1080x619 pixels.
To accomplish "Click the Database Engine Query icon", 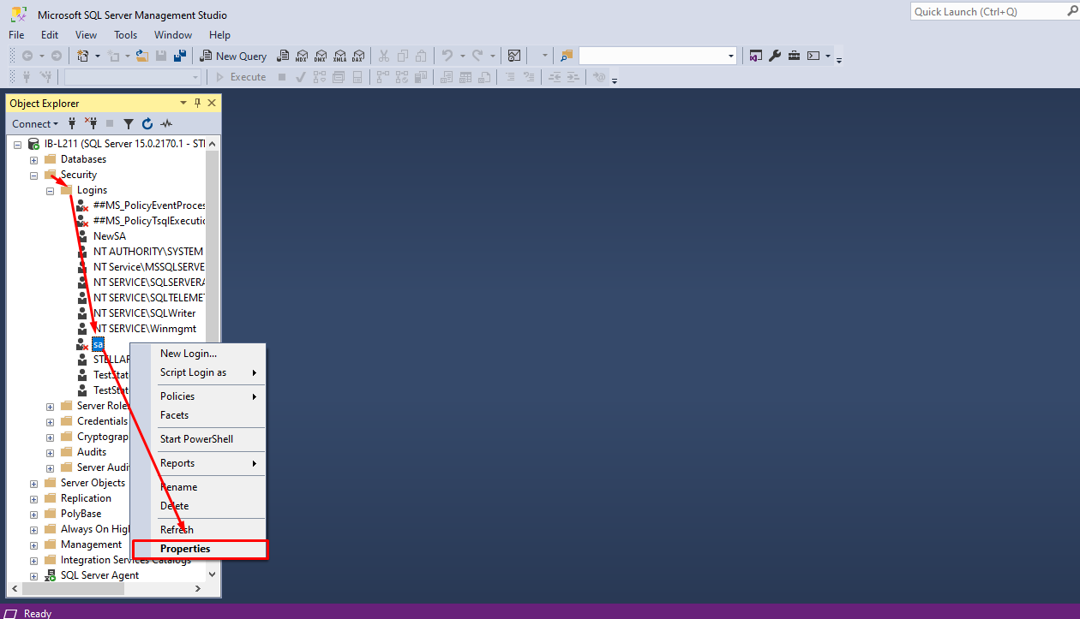I will pyautogui.click(x=282, y=56).
